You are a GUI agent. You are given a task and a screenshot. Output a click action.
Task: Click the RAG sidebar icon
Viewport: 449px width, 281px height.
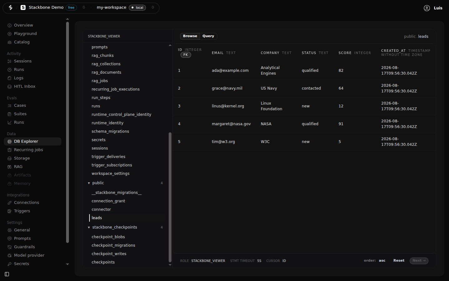(9, 167)
